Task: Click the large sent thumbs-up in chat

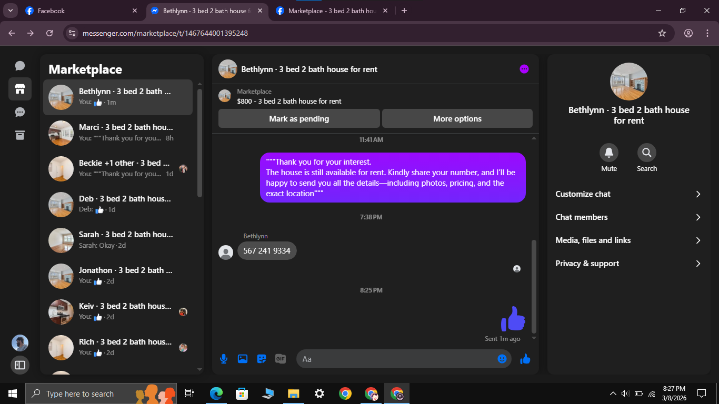Action: point(513,318)
